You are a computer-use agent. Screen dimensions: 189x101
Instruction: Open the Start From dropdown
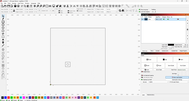[183, 70]
